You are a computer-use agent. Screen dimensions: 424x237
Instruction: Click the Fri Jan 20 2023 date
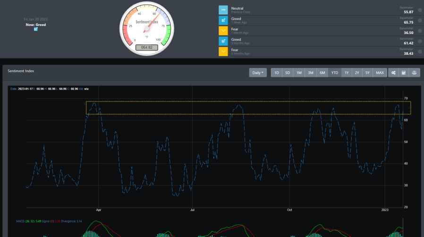click(x=36, y=19)
